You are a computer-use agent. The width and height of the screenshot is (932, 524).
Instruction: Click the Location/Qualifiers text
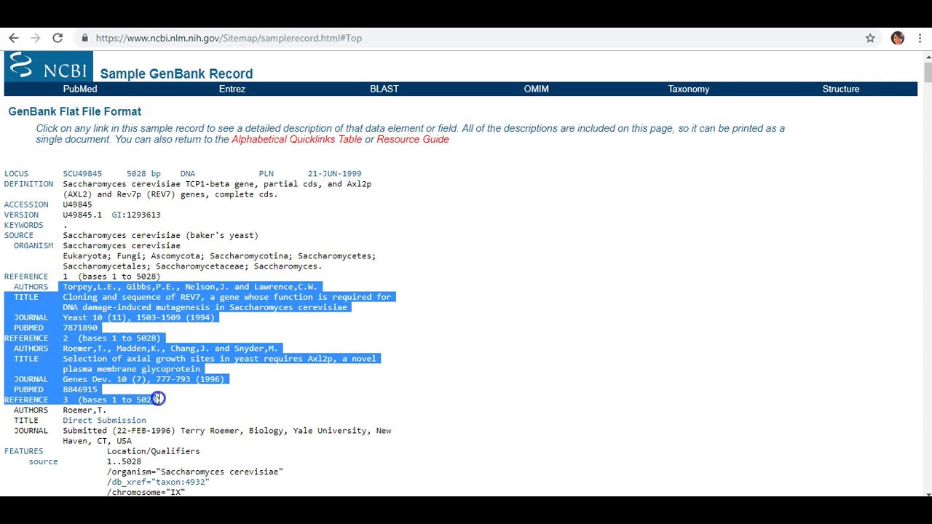click(153, 451)
